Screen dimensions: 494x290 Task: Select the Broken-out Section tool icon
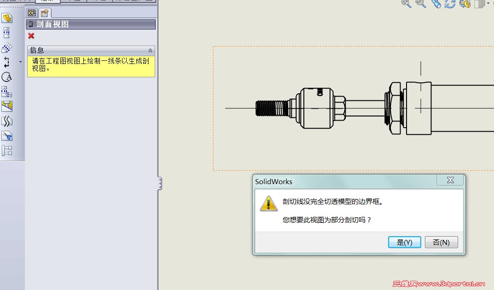point(7,106)
